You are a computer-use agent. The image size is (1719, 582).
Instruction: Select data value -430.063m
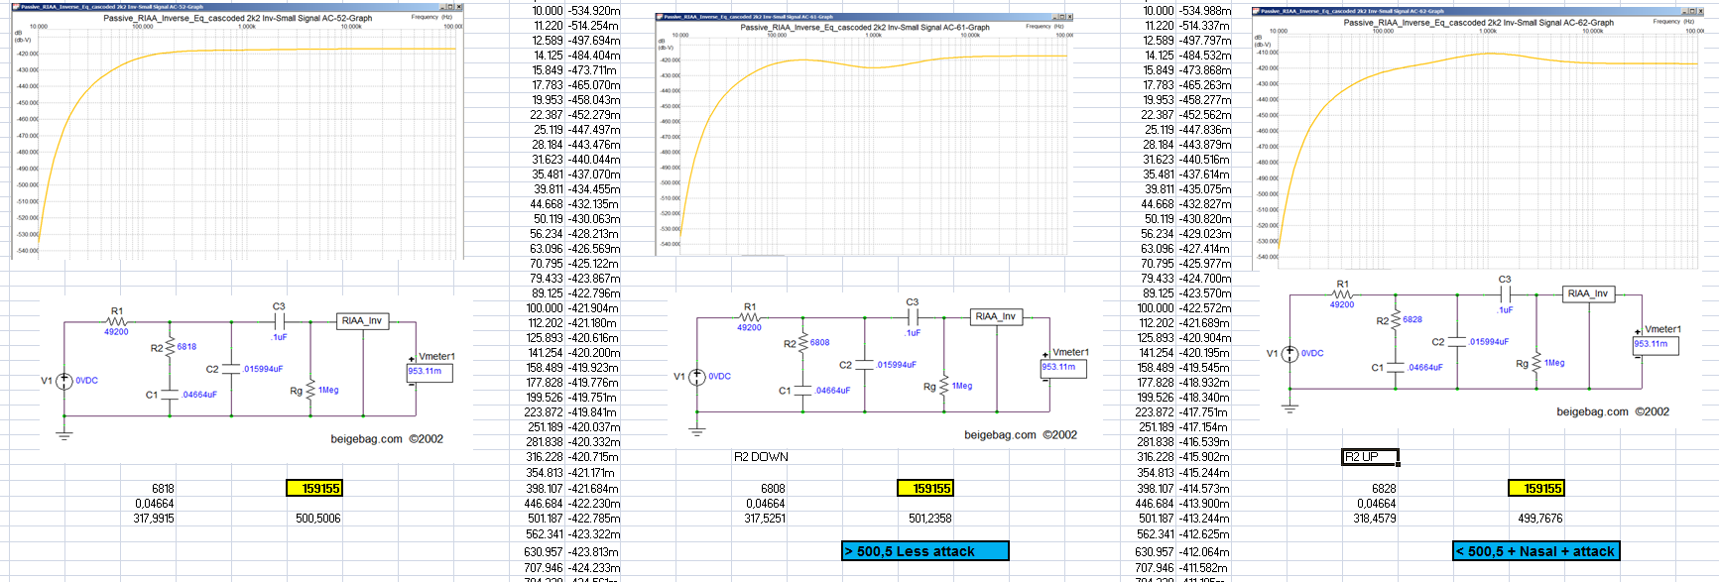pos(594,219)
